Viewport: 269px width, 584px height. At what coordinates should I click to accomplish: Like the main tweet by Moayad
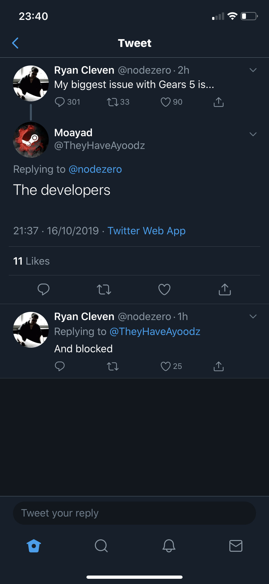click(x=164, y=289)
